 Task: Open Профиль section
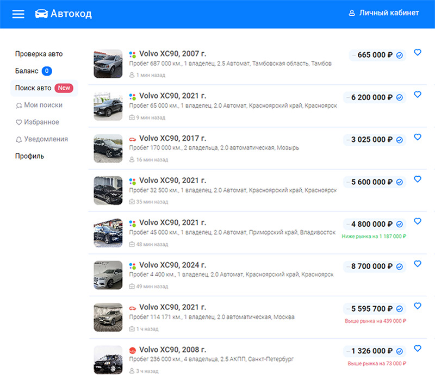[29, 156]
